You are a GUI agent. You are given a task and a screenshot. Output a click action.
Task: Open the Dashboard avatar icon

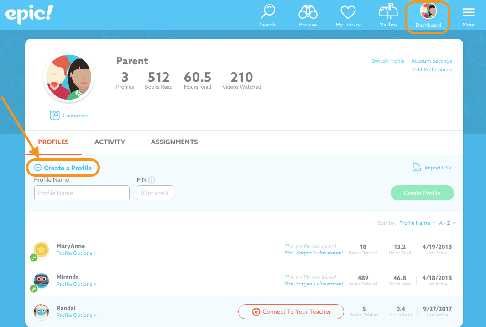(429, 11)
